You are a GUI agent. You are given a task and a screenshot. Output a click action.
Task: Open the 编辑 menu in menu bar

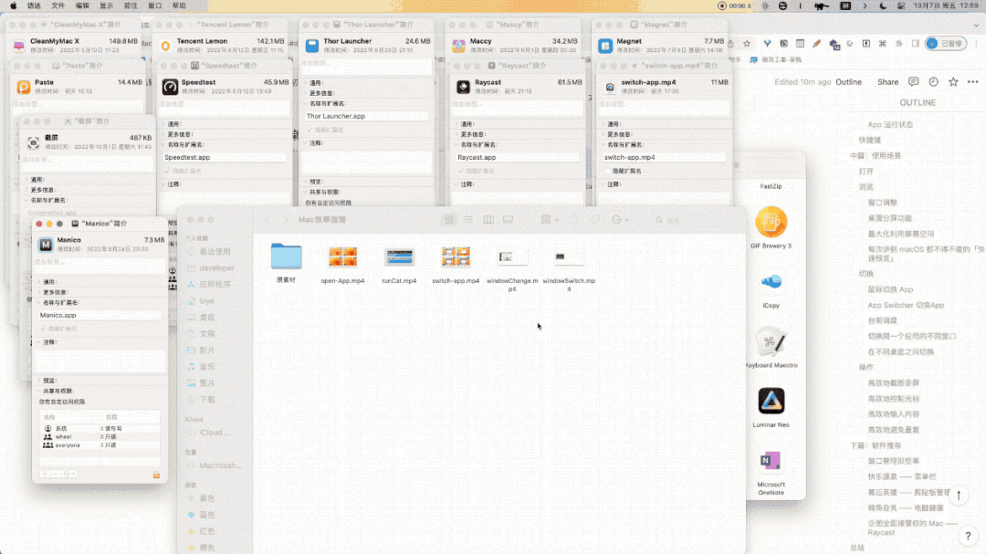tap(82, 5)
